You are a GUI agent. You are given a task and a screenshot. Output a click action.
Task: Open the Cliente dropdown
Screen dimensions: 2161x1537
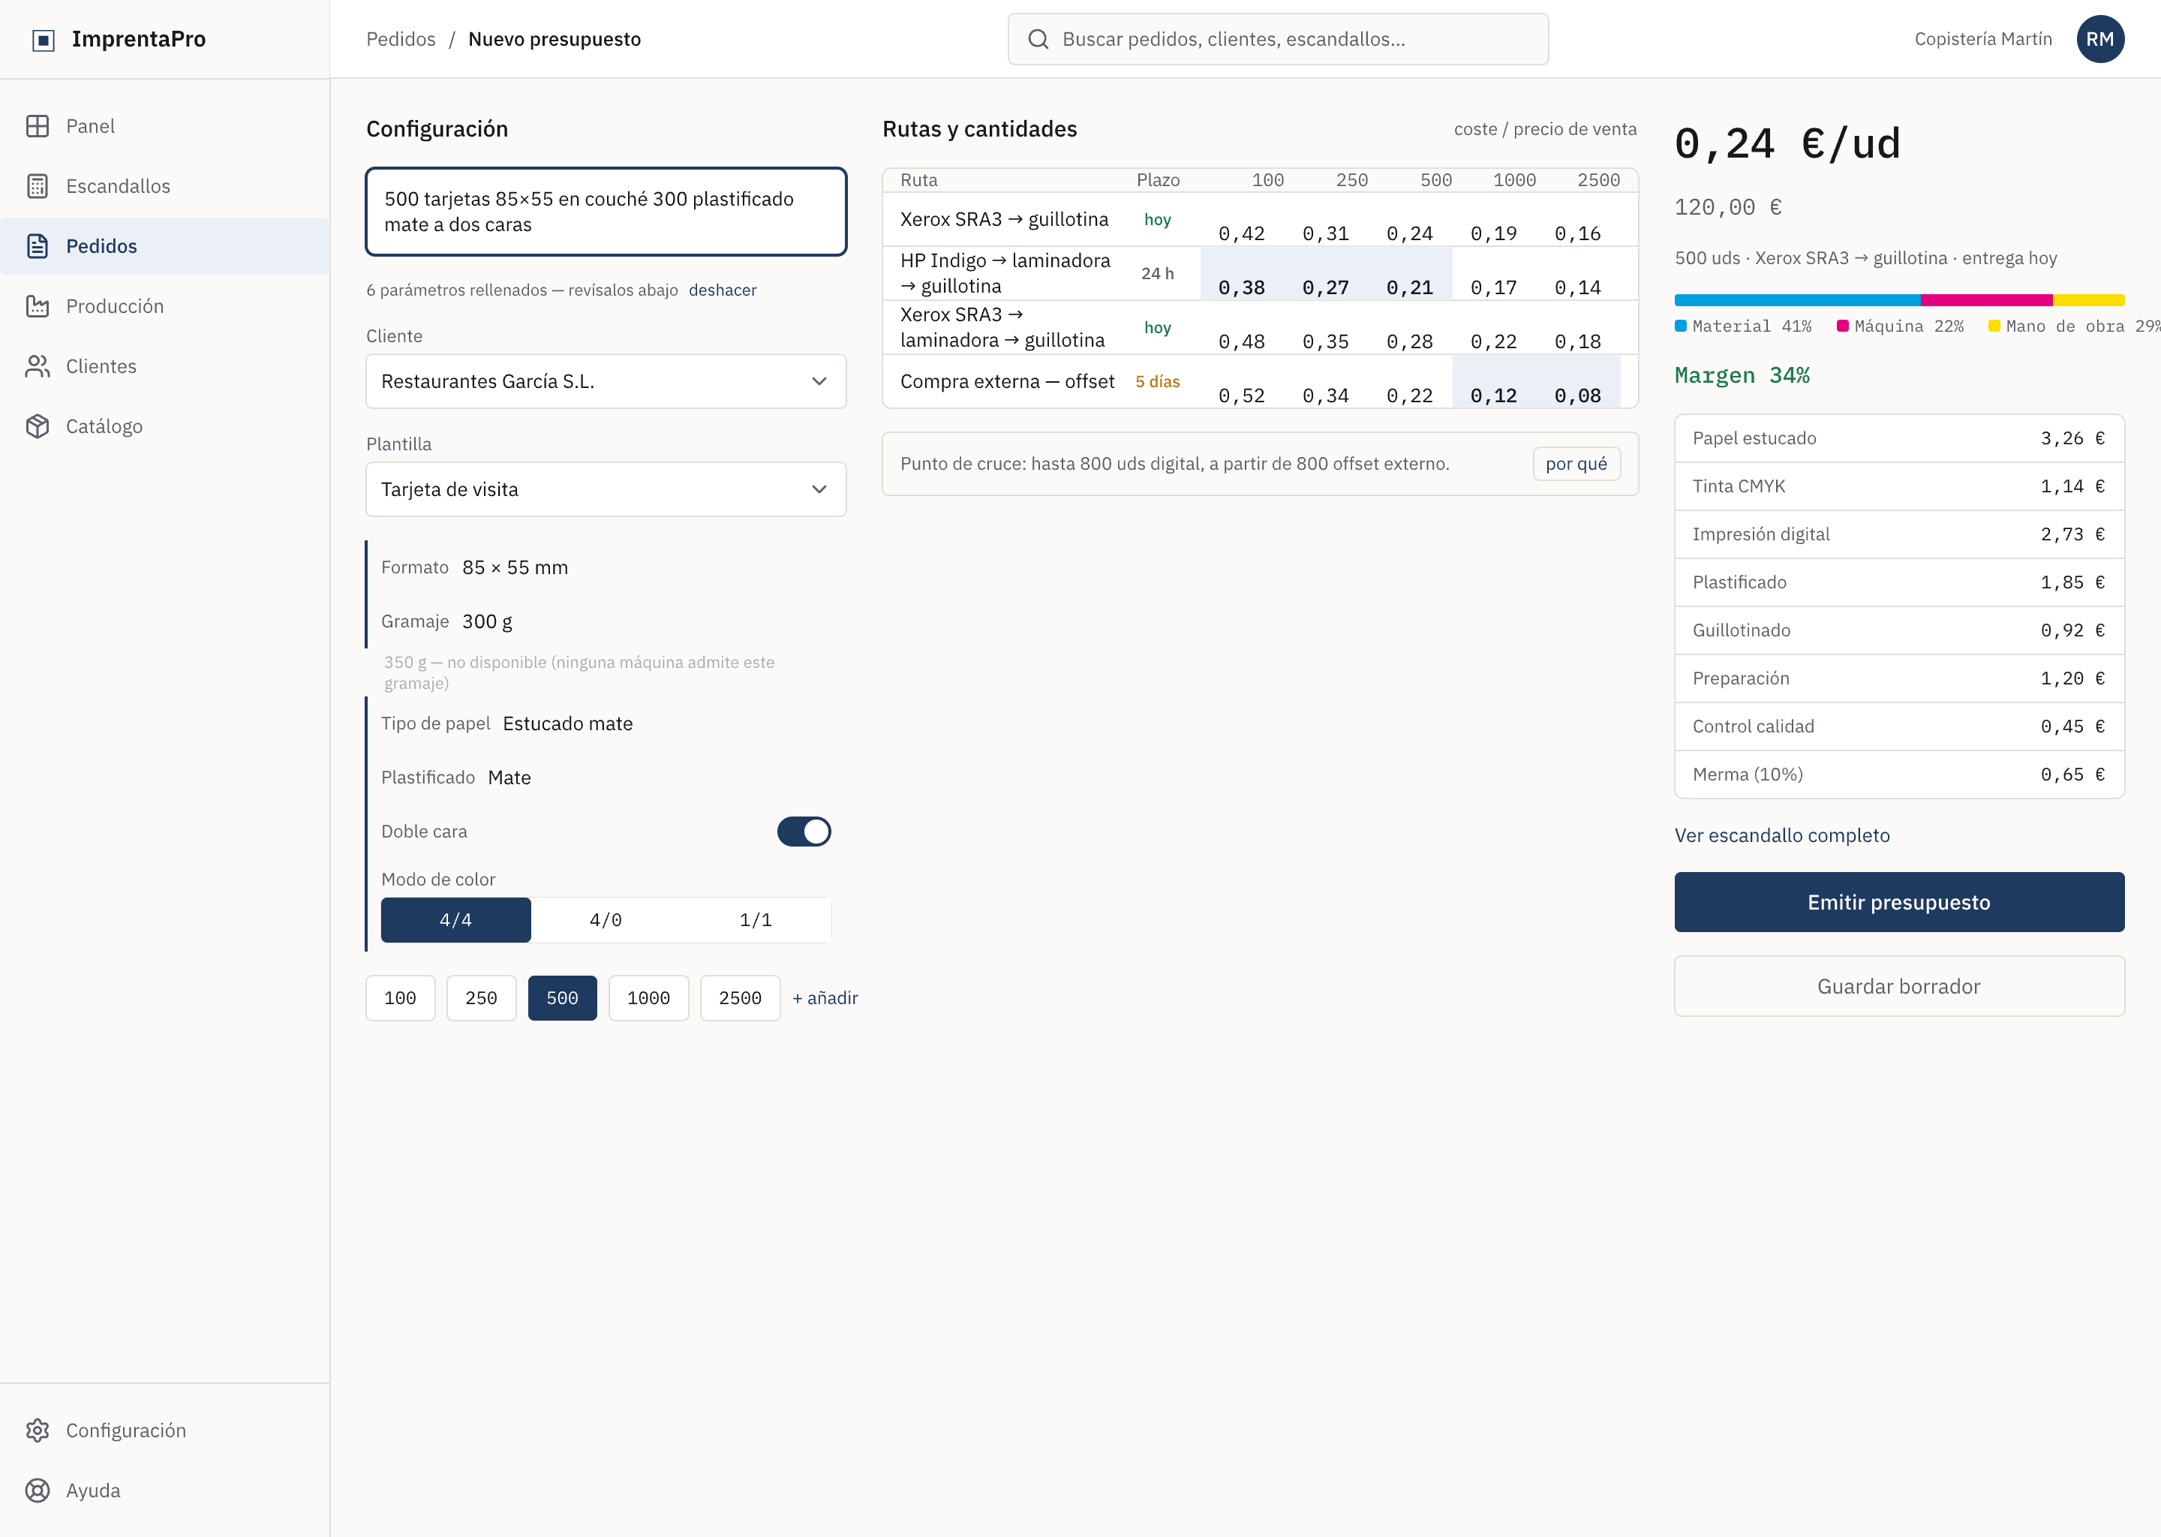point(606,381)
